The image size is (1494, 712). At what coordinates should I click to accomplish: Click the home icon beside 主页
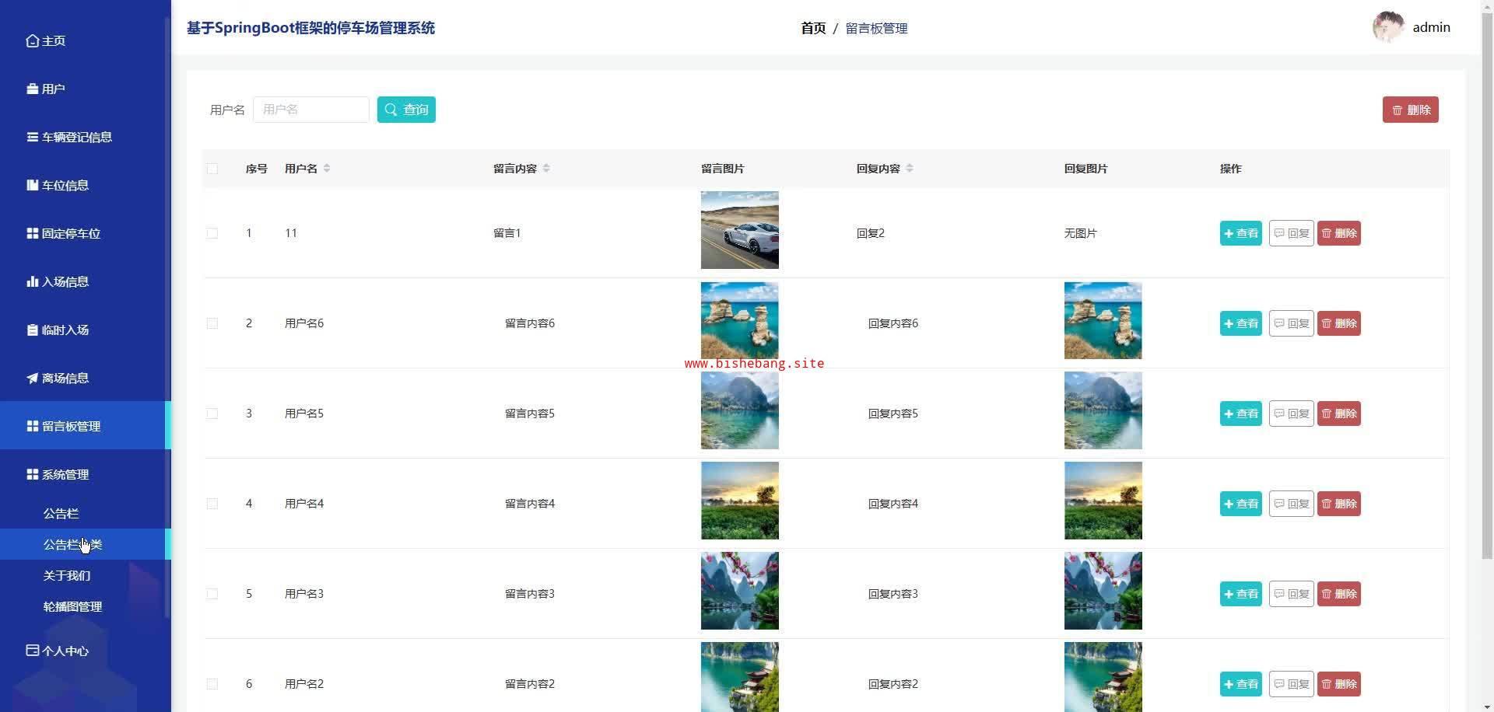pos(32,40)
